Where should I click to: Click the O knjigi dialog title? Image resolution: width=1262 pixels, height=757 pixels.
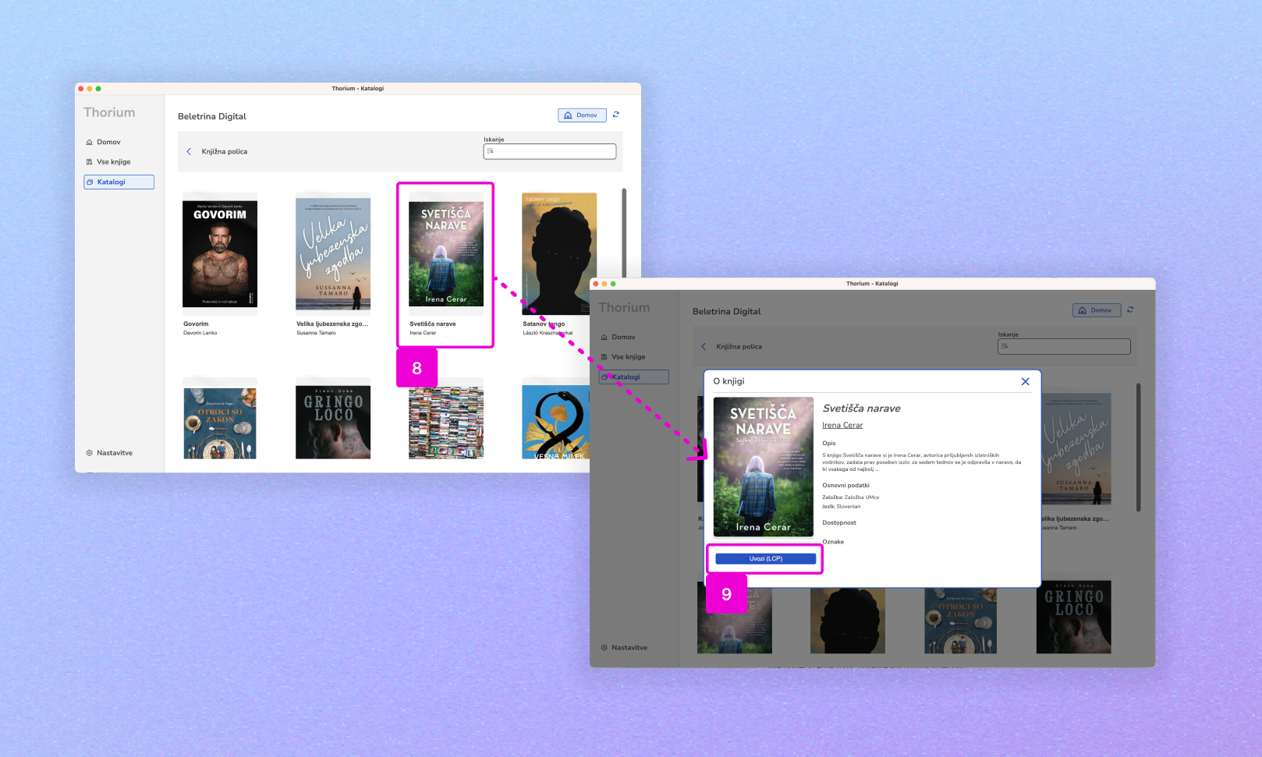click(729, 381)
